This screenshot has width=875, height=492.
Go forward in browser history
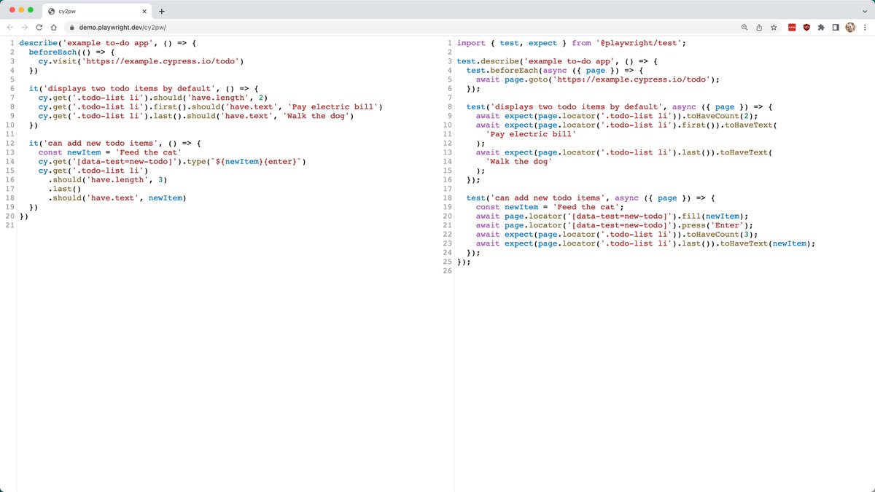[25, 27]
